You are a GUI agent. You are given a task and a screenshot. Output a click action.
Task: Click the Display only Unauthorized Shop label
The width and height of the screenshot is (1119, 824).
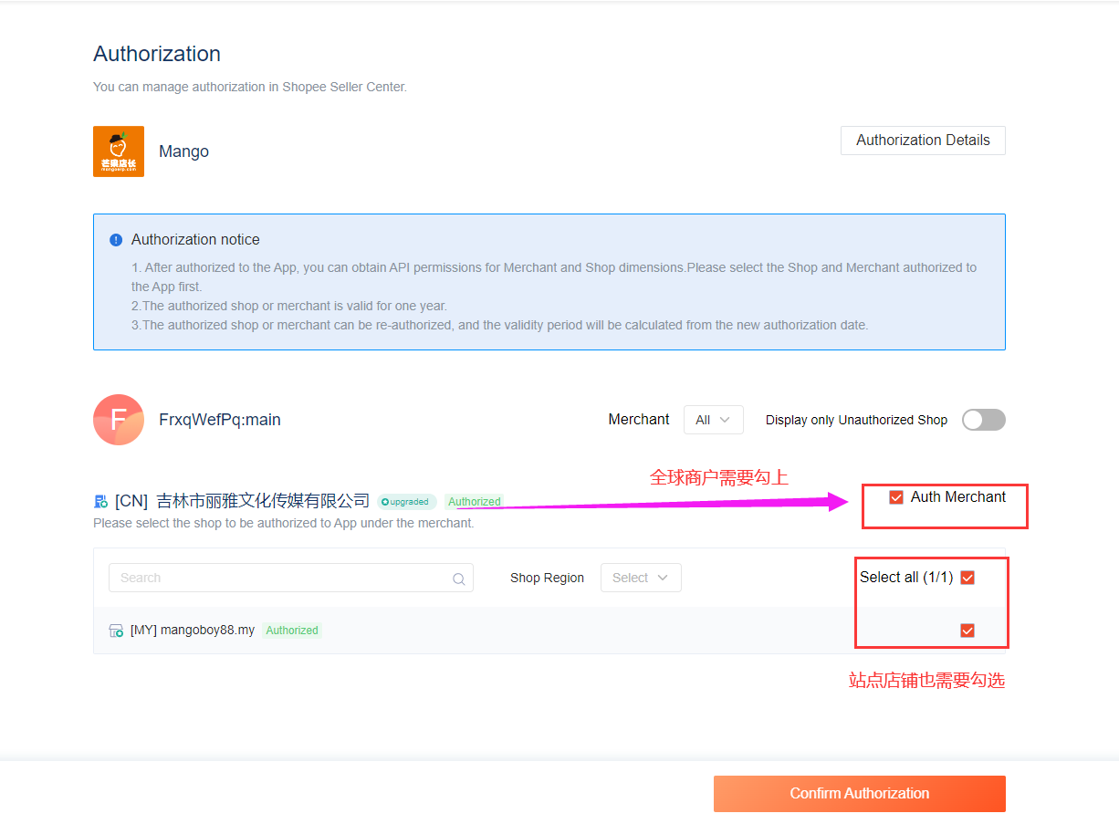point(856,420)
